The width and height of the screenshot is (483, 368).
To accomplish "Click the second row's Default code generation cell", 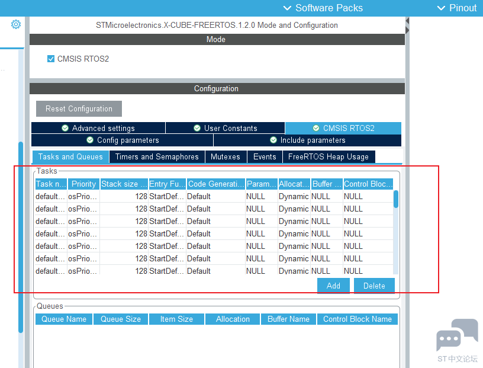I will pos(216,209).
